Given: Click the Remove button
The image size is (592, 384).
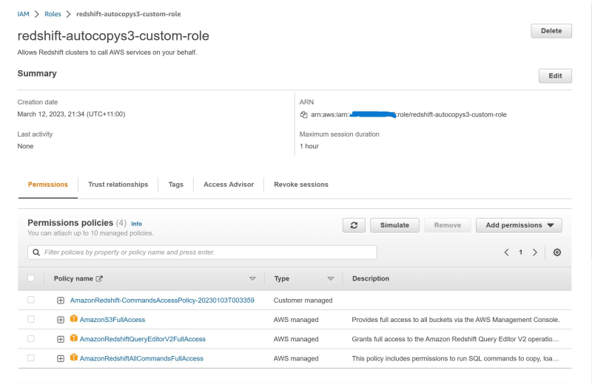Looking at the screenshot, I should (x=448, y=225).
